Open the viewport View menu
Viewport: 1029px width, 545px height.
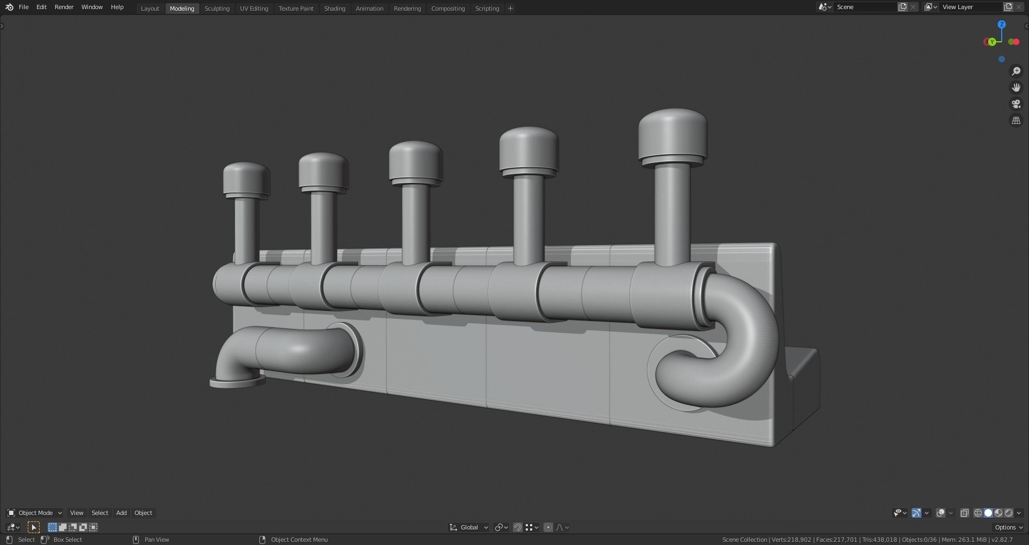tap(77, 513)
